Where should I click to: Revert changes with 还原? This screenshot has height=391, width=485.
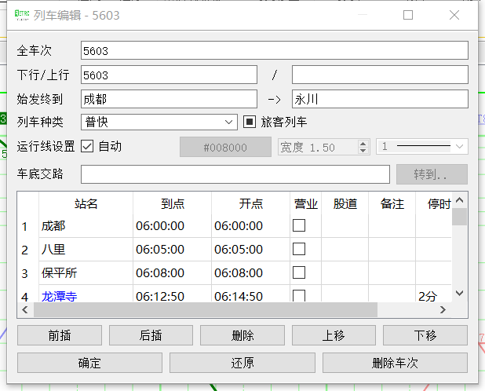242,363
